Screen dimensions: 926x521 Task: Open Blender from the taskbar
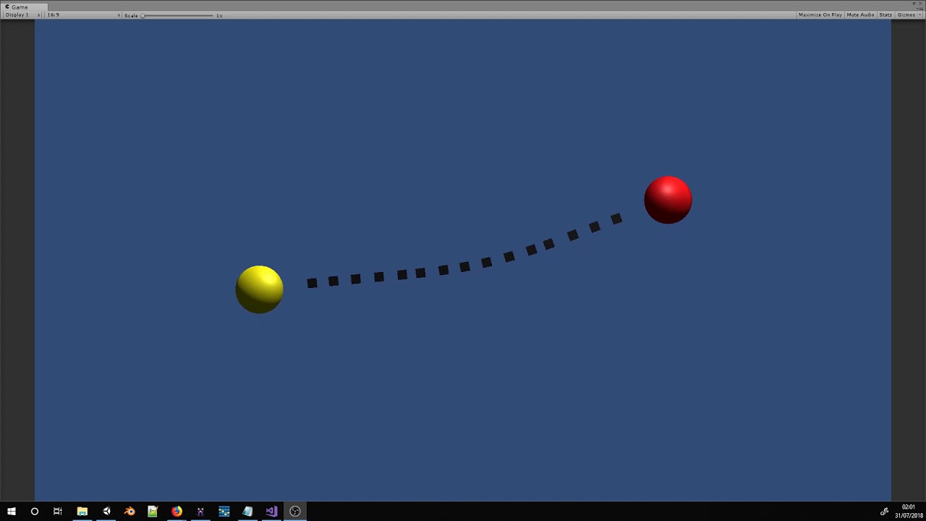coord(129,512)
